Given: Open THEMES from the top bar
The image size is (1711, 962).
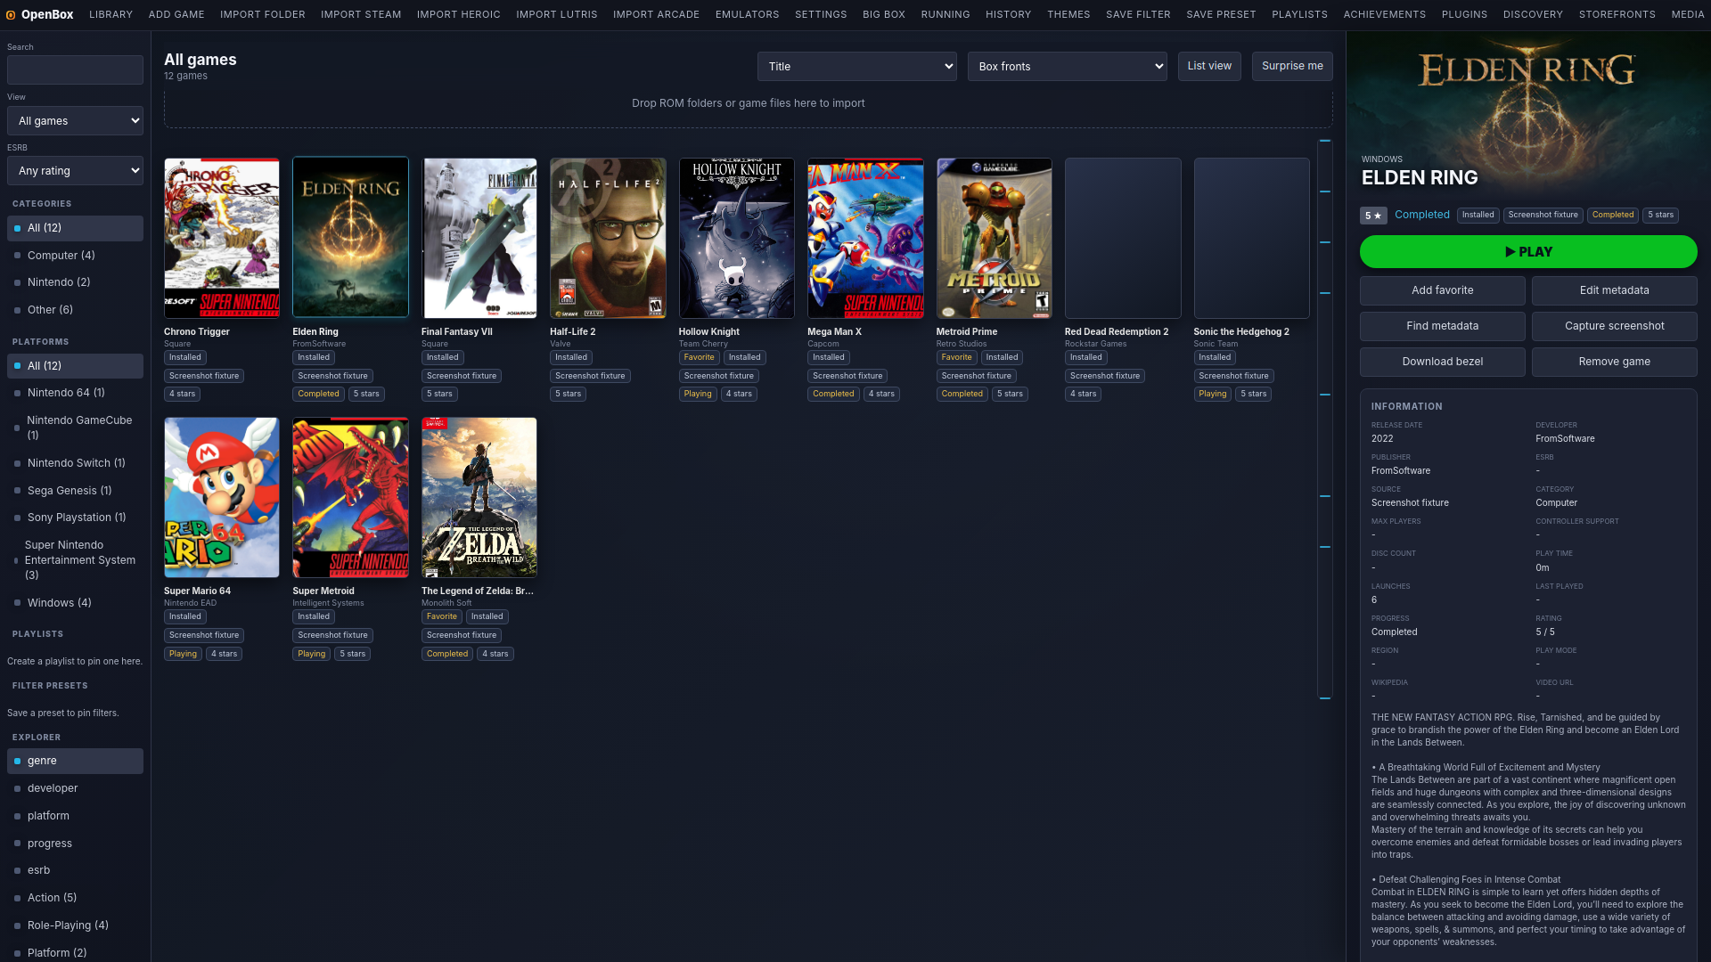Looking at the screenshot, I should tap(1068, 15).
